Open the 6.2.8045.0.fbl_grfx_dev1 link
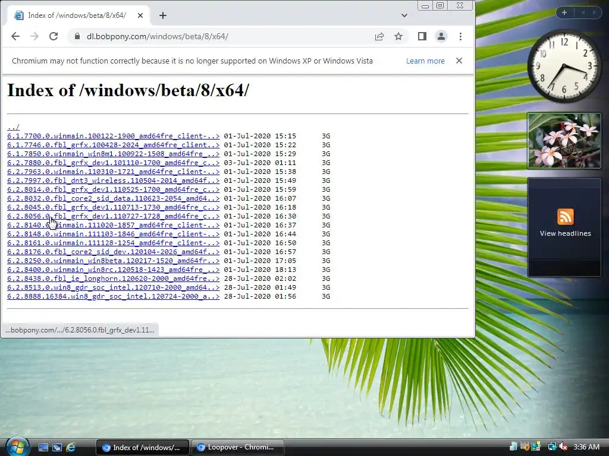This screenshot has width=609, height=456. click(114, 207)
